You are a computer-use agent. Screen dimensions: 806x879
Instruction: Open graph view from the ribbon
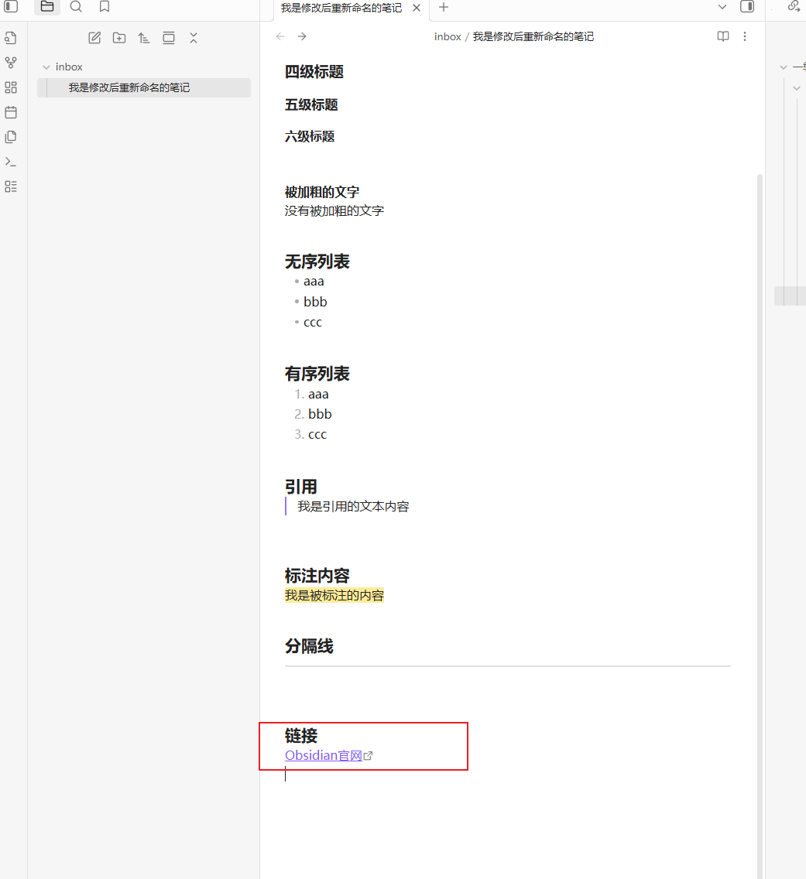pyautogui.click(x=11, y=63)
